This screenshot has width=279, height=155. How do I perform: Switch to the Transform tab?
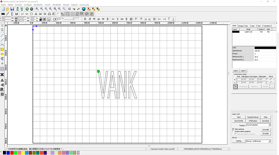[x=267, y=26]
